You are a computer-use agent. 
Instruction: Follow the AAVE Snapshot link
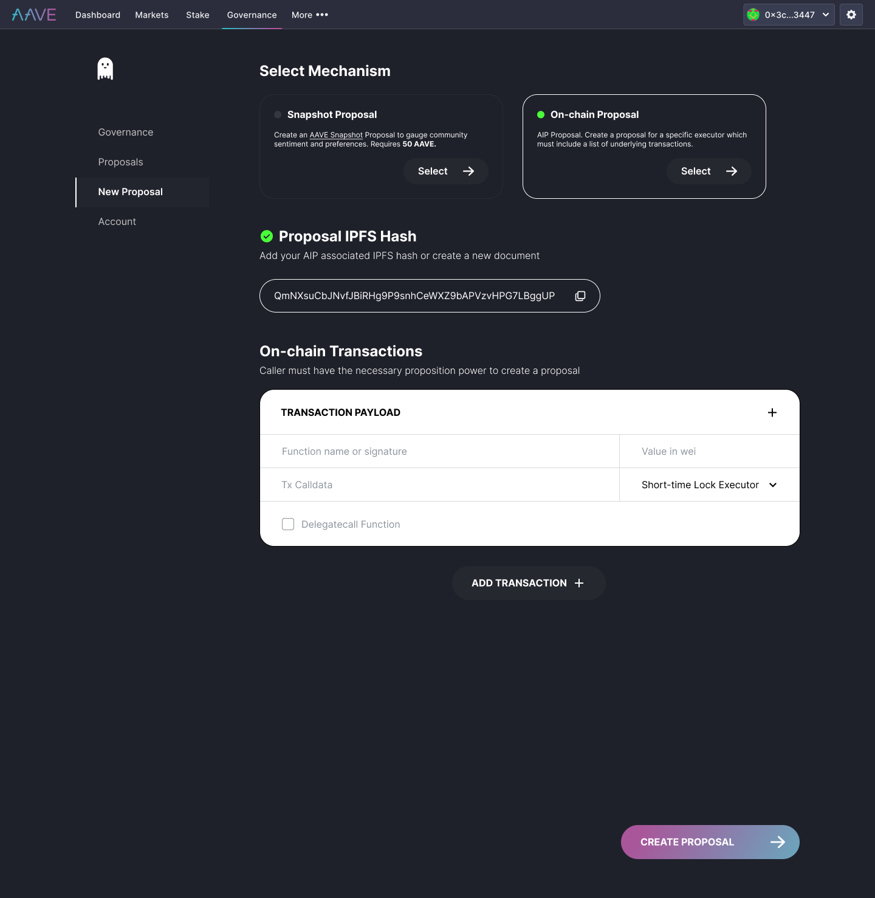336,135
